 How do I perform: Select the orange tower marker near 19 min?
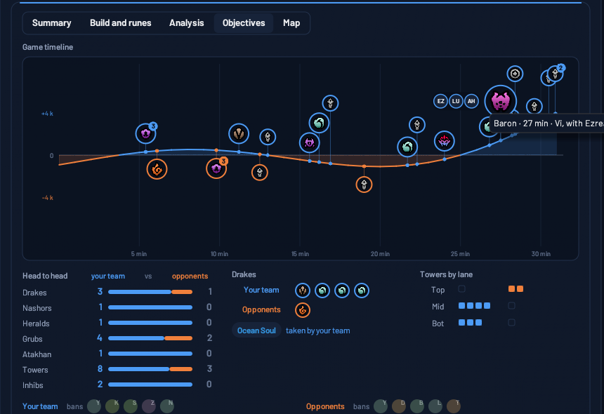click(x=364, y=185)
